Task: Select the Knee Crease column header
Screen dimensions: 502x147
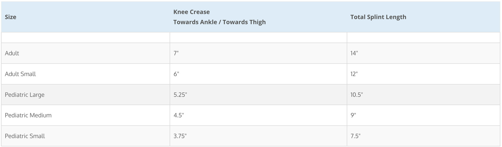Action: click(x=191, y=12)
